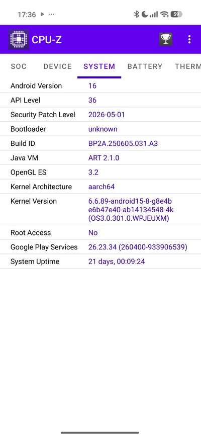Tap the Root Access row

[100, 233]
